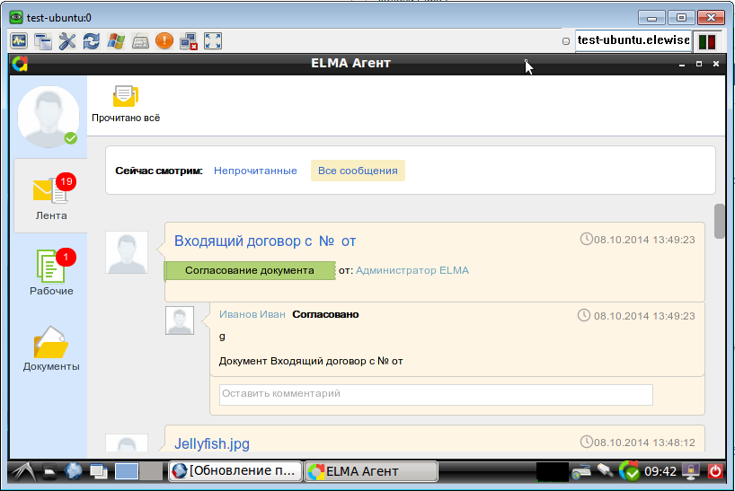735x491 pixels.
Task: Click the user profile avatar in the sidebar
Action: coord(49,117)
